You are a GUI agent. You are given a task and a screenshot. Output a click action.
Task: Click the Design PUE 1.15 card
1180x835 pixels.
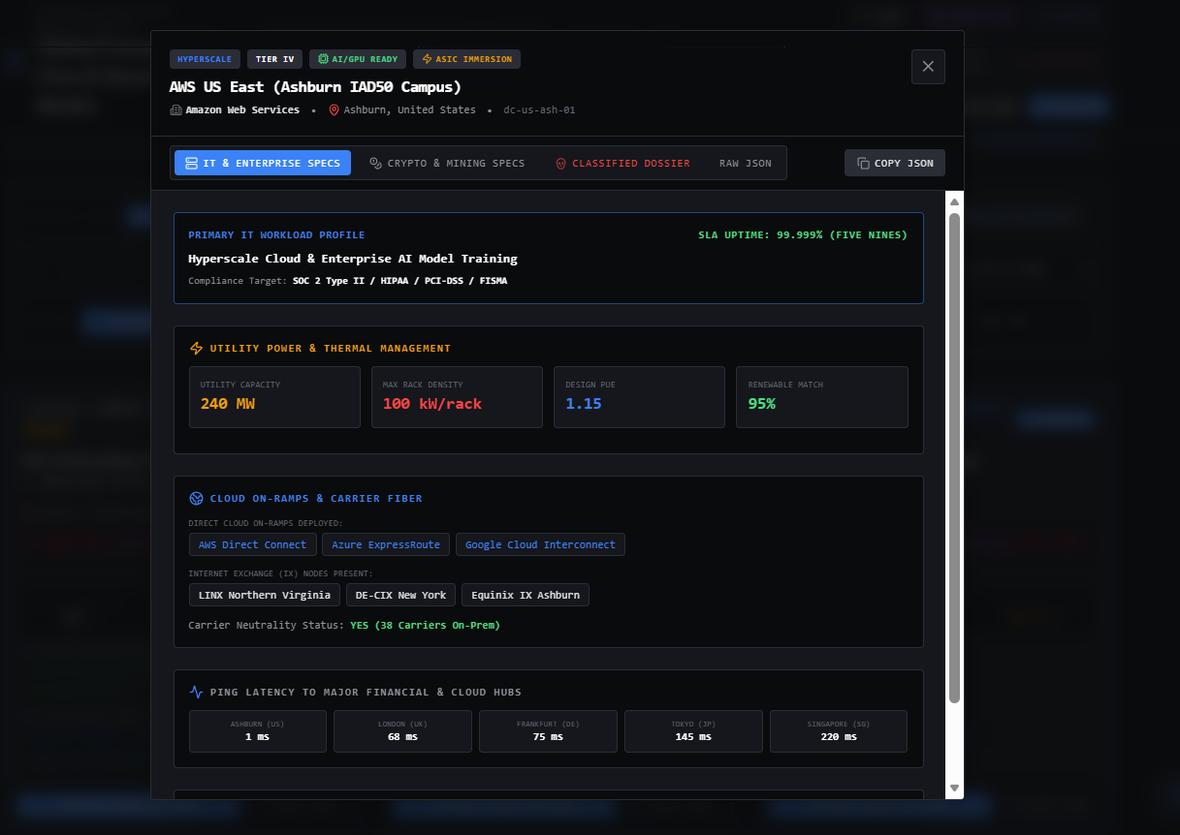click(x=639, y=397)
